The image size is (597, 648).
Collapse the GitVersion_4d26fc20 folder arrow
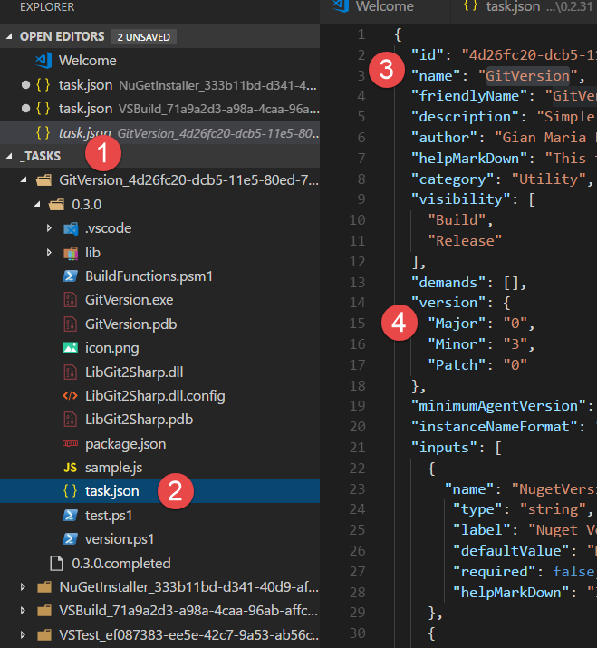(24, 180)
